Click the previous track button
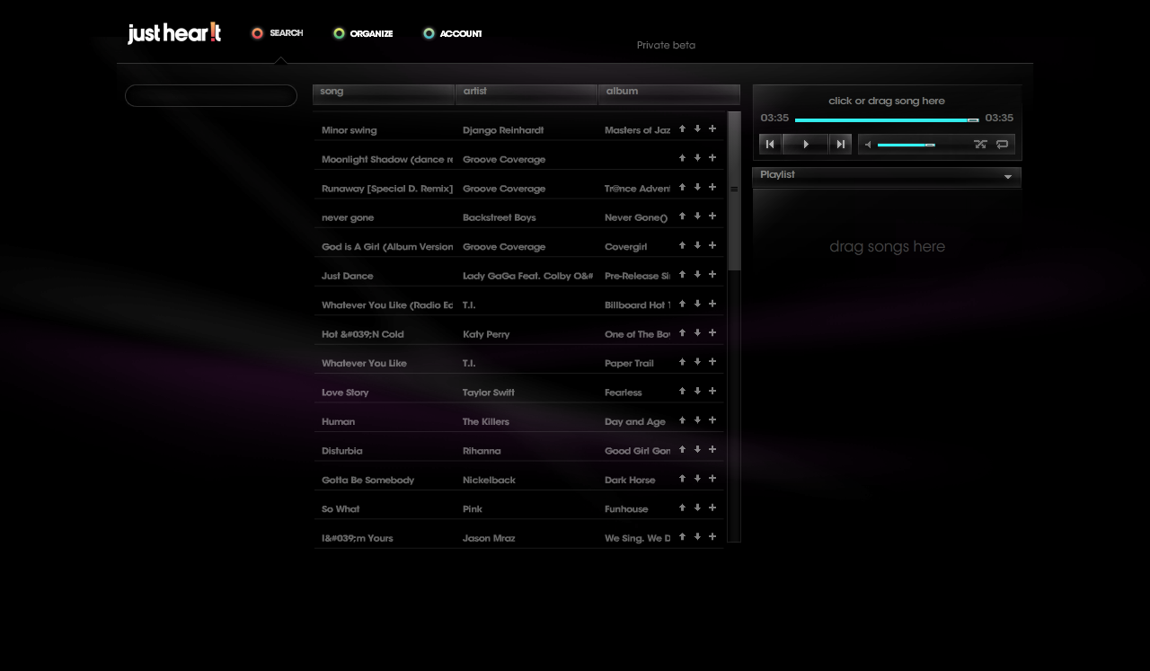The width and height of the screenshot is (1150, 671). (x=770, y=144)
